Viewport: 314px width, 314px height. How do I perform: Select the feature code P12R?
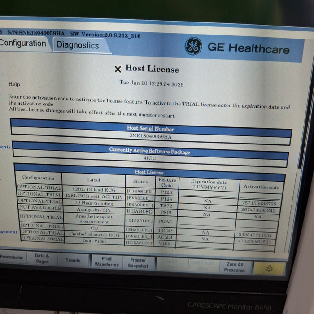(x=166, y=192)
